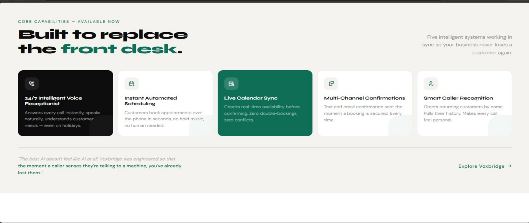Click the arrow next to Explore Voxbridge

(x=510, y=166)
